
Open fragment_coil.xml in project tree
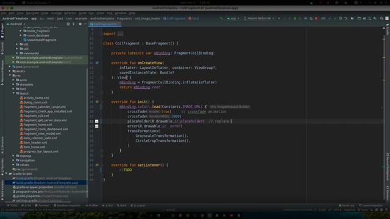click(x=34, y=116)
